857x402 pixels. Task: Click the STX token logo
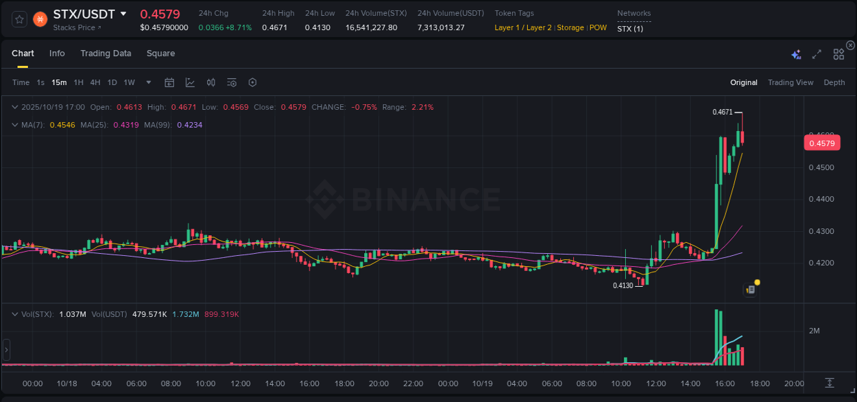(x=40, y=19)
